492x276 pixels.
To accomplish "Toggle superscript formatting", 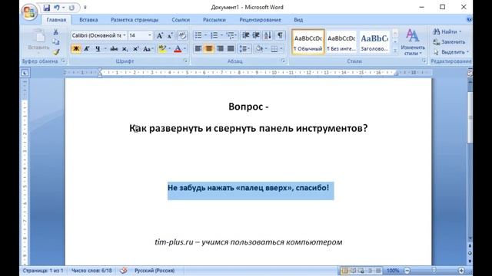I will tap(135, 48).
